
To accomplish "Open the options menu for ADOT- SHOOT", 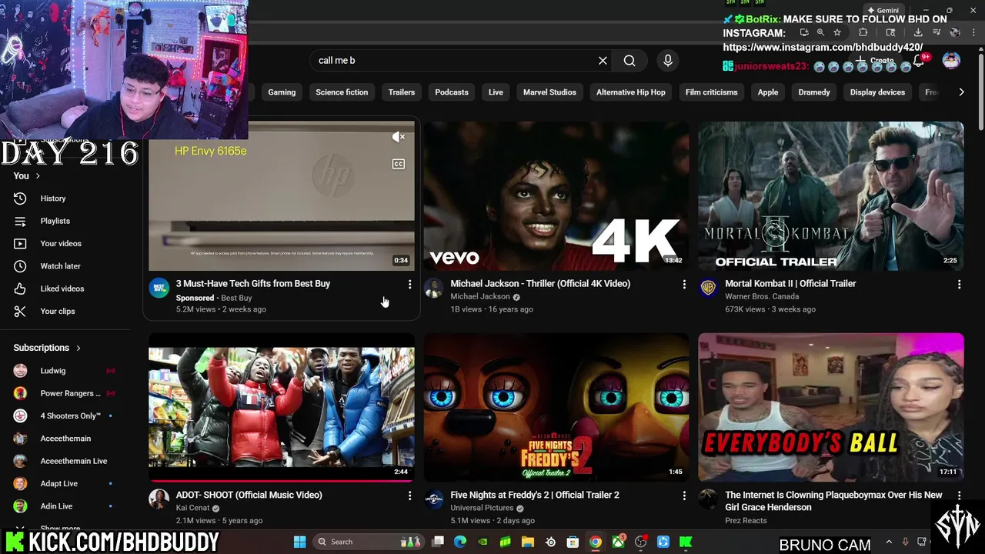I will (x=409, y=496).
